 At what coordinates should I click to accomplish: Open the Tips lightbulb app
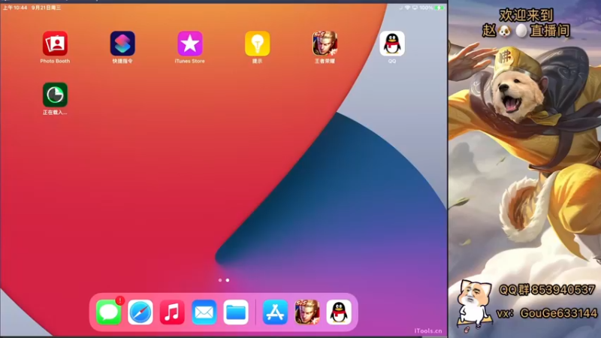pos(257,44)
